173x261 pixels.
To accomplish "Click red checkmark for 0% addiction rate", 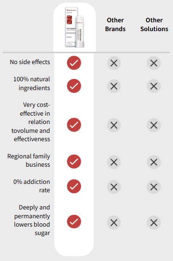I will click(74, 186).
